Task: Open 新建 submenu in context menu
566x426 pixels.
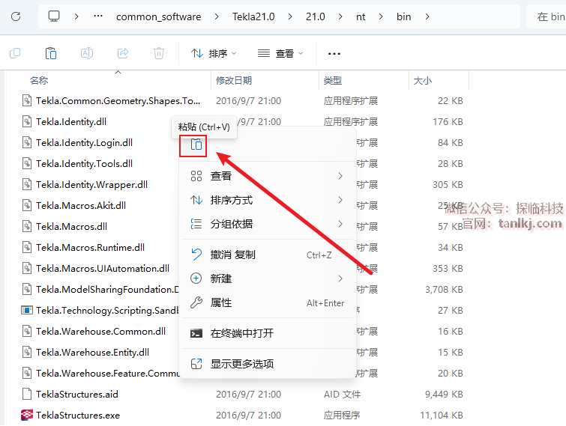Action: (x=267, y=279)
